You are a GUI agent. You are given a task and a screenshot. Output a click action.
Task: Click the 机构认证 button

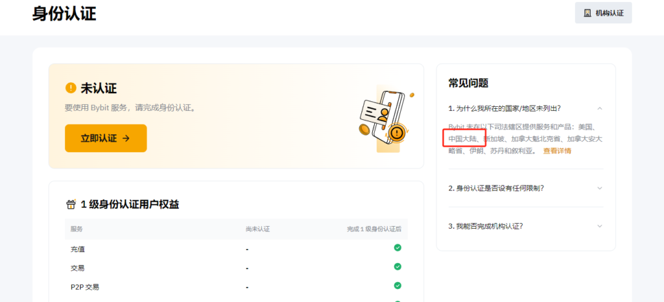(x=603, y=13)
